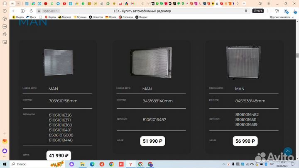Expand the Другие закладки folder

(x=282, y=17)
